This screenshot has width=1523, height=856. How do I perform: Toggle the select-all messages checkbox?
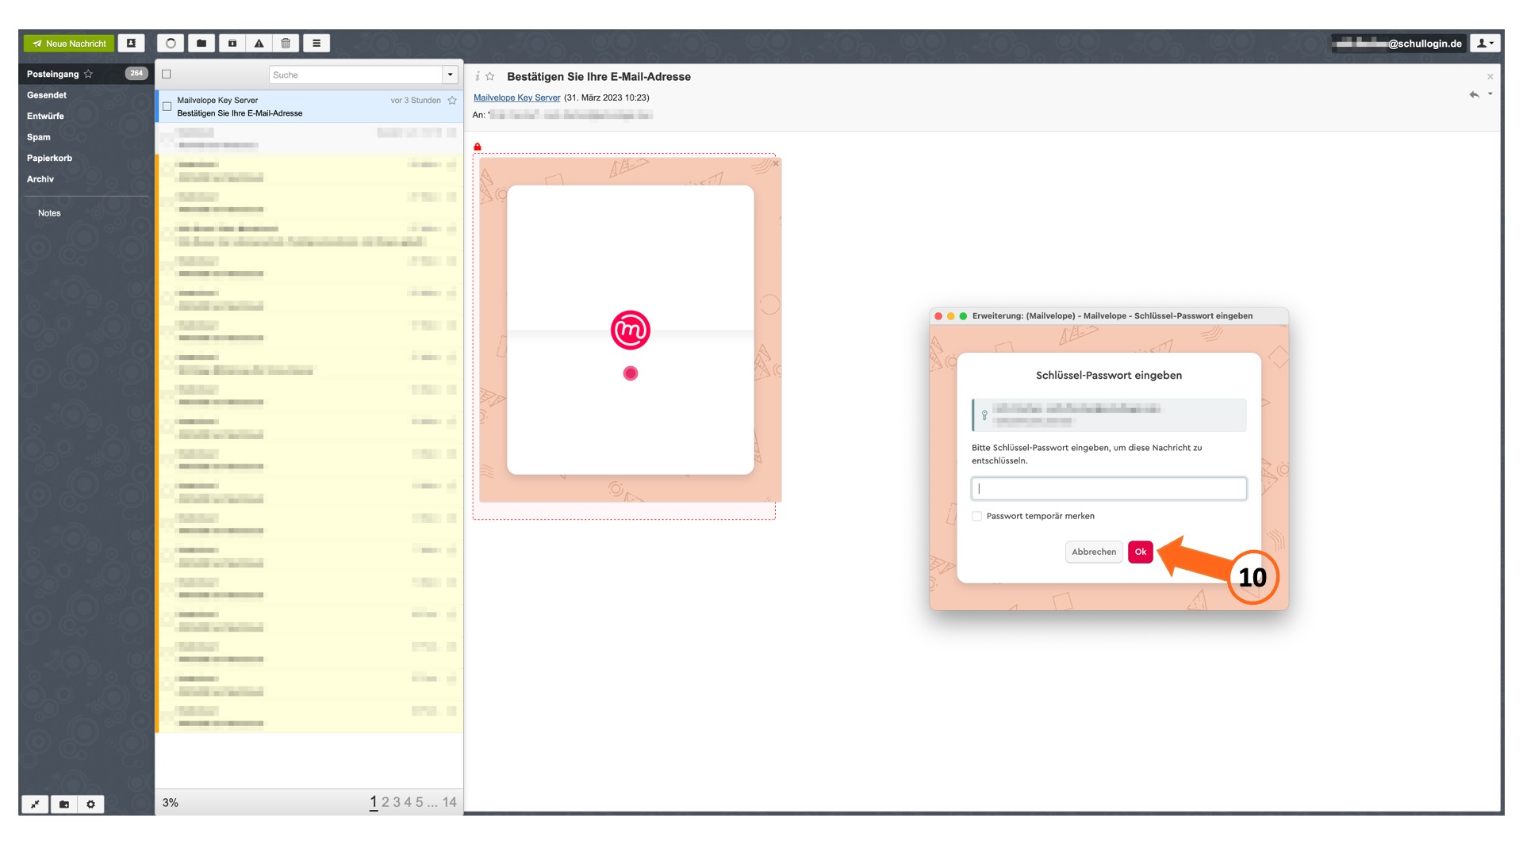167,75
